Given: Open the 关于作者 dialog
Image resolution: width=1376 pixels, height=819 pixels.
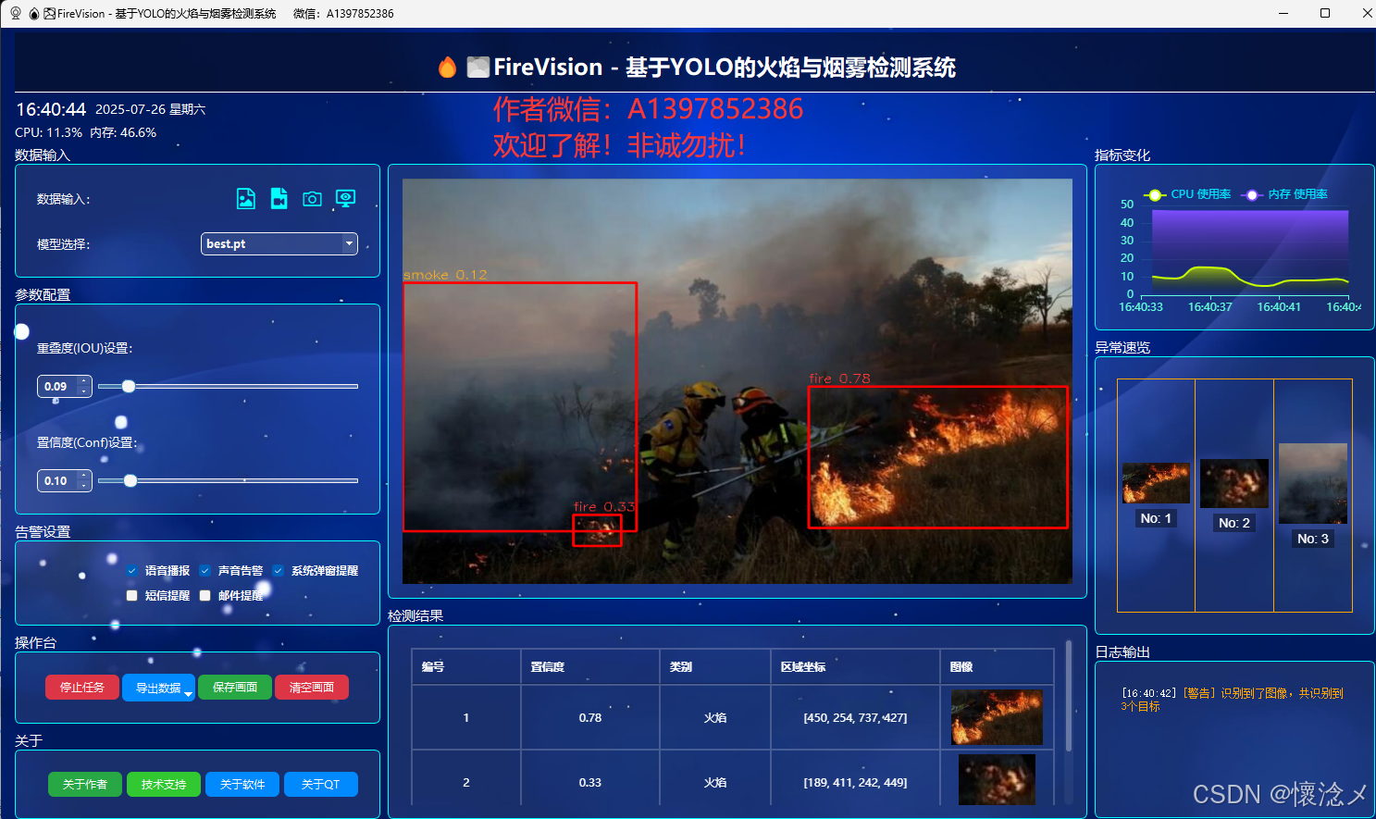Looking at the screenshot, I should click(85, 784).
